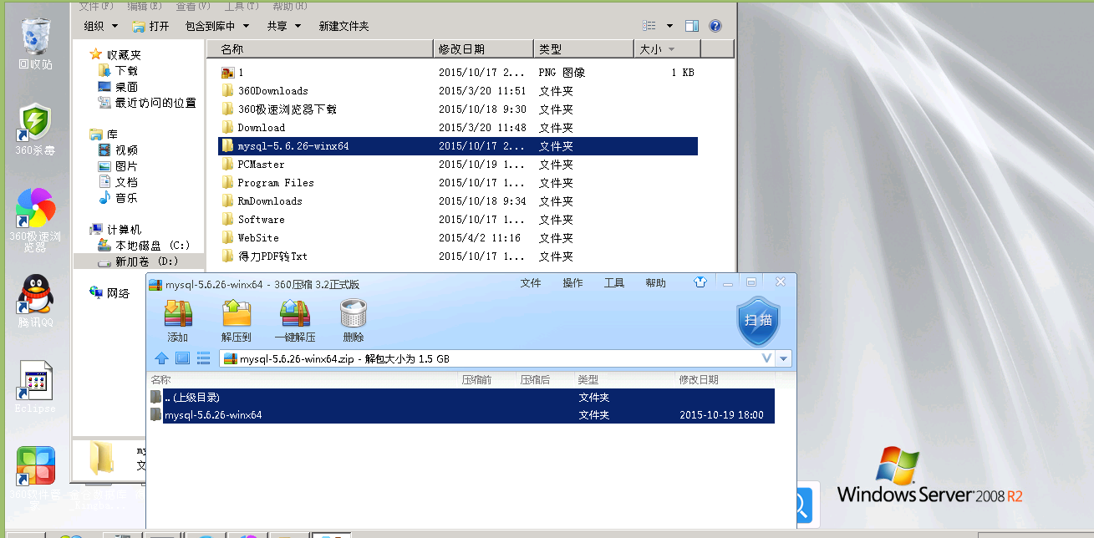The height and width of the screenshot is (538, 1094).
Task: Open the view options dropdown arrow in Explorer
Action: tap(669, 26)
